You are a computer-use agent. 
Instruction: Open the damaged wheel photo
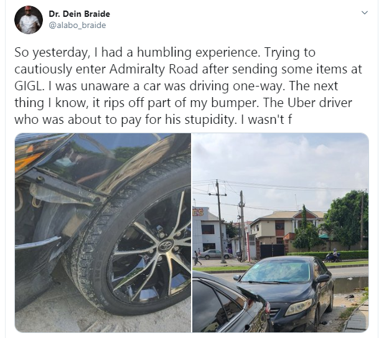(103, 233)
